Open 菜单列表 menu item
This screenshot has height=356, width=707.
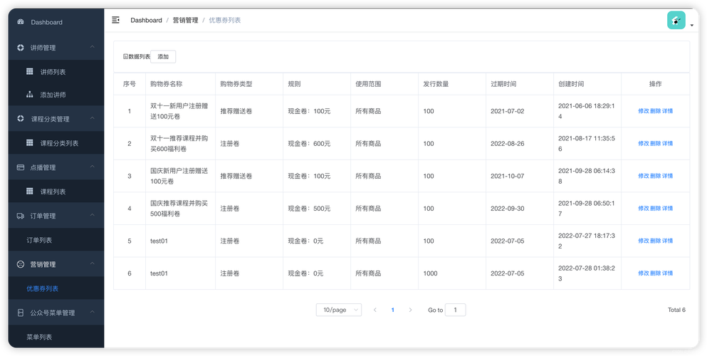(56, 337)
